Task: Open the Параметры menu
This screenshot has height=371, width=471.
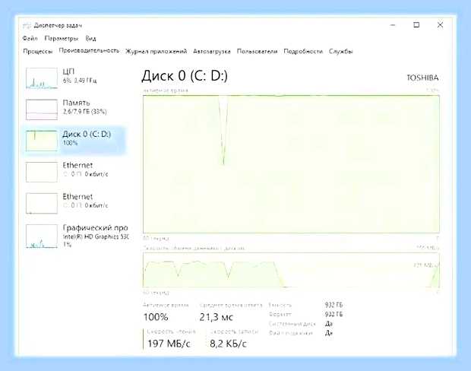Action: 62,39
